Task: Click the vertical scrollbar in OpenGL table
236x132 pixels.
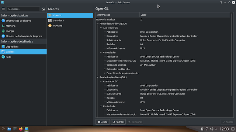Action: 232,55
